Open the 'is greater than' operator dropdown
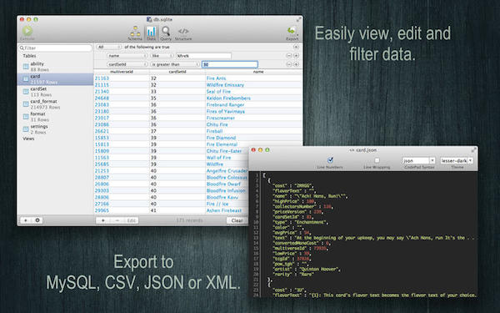Image resolution: width=500 pixels, height=313 pixels. click(175, 64)
